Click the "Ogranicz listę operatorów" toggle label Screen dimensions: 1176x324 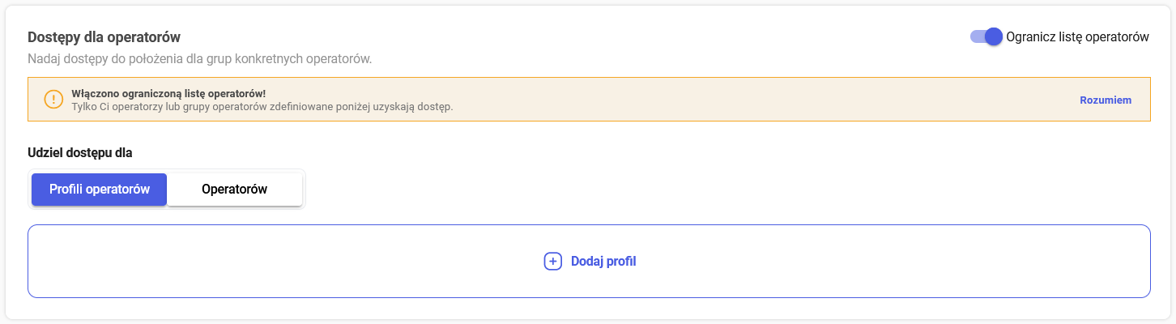(x=1077, y=36)
